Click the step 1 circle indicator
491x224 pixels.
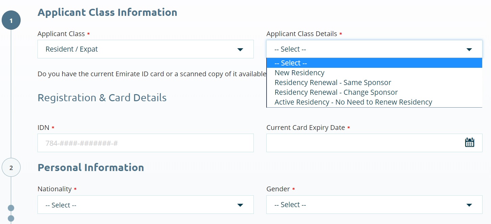(x=11, y=20)
